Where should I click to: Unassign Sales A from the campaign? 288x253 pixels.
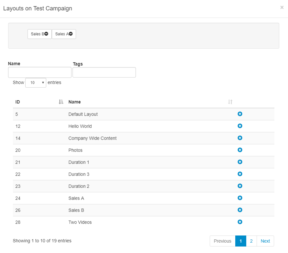pyautogui.click(x=71, y=34)
